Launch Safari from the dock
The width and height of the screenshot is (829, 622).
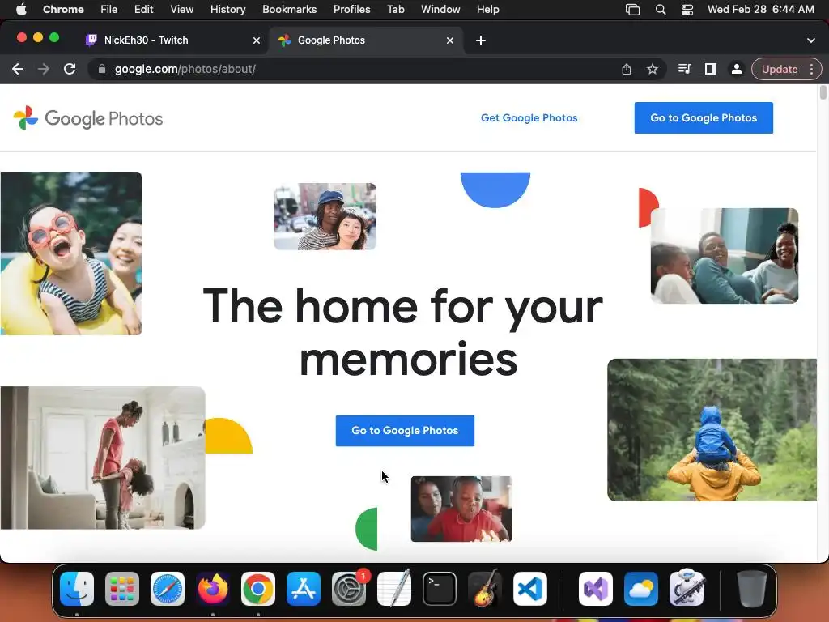click(x=168, y=589)
